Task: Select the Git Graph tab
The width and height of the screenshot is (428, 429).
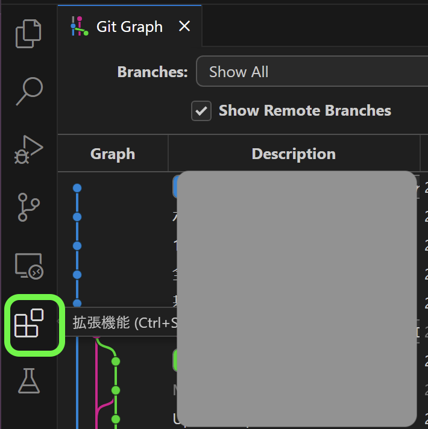Action: (x=130, y=27)
